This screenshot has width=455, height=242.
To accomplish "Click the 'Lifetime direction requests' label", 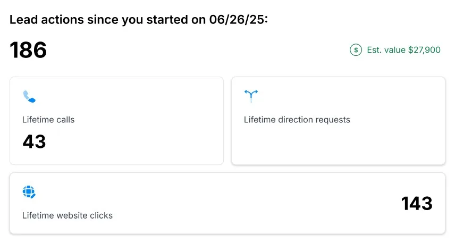I will [297, 120].
